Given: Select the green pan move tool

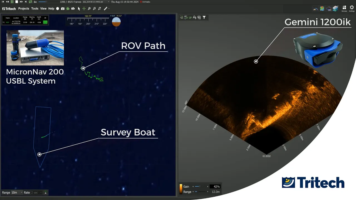Looking at the screenshot, I should [x=84, y=9].
